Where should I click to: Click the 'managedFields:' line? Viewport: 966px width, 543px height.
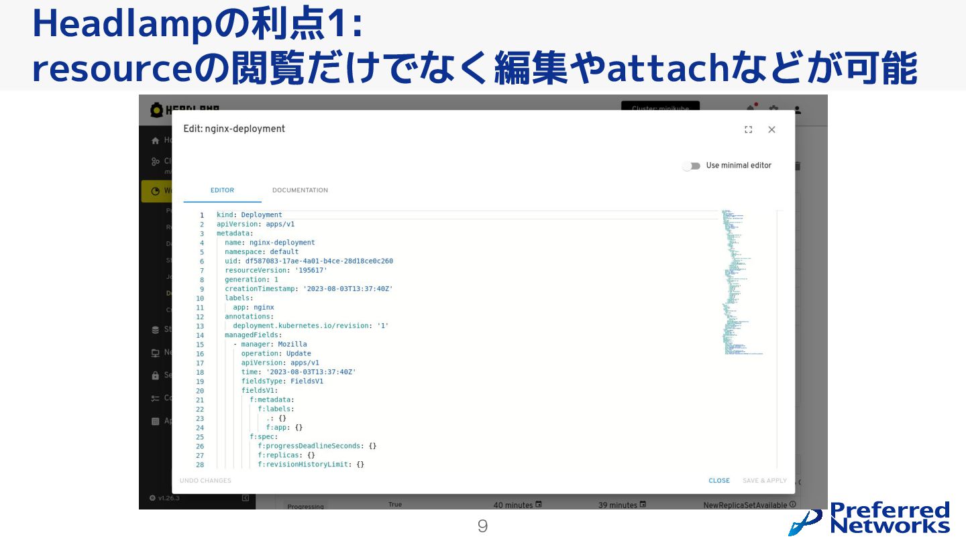(x=253, y=335)
